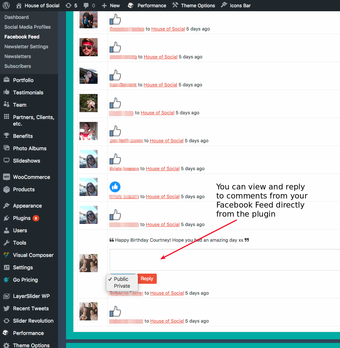The width and height of the screenshot is (340, 348).
Task: Click the comment reply text box
Action: pyautogui.click(x=225, y=260)
